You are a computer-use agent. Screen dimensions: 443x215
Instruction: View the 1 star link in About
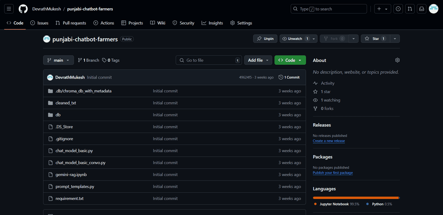pos(322,92)
